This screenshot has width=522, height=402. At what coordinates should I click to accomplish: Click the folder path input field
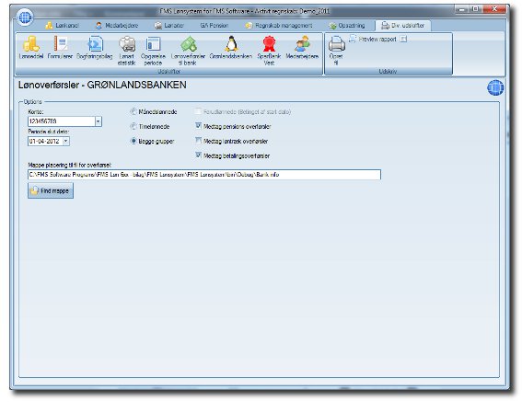(204, 175)
